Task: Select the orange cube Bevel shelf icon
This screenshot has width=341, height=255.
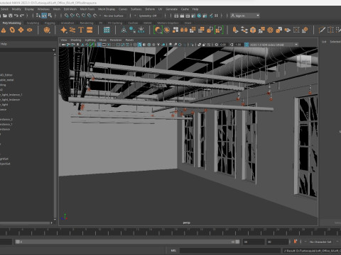Action: 253,30
